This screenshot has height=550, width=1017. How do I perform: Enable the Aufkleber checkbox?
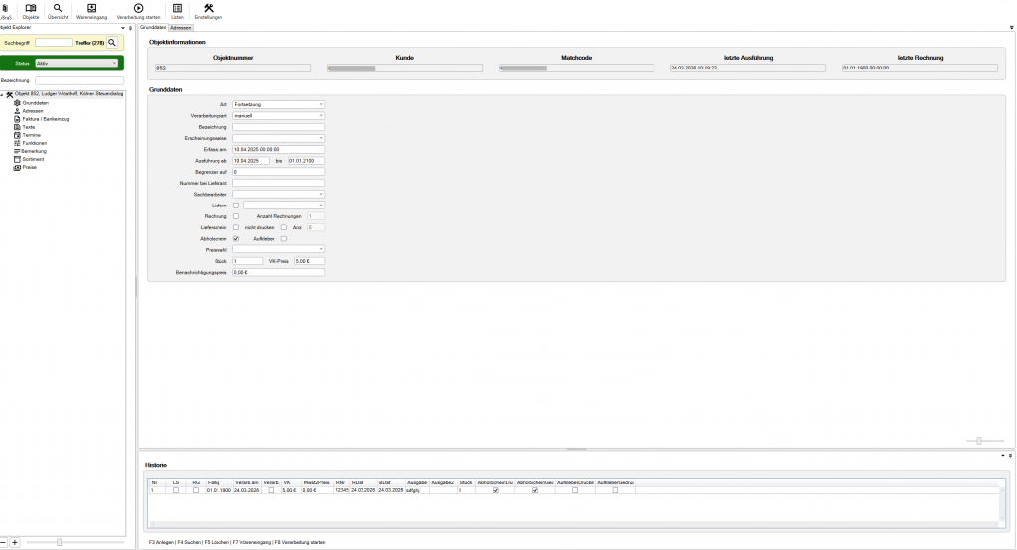click(283, 238)
